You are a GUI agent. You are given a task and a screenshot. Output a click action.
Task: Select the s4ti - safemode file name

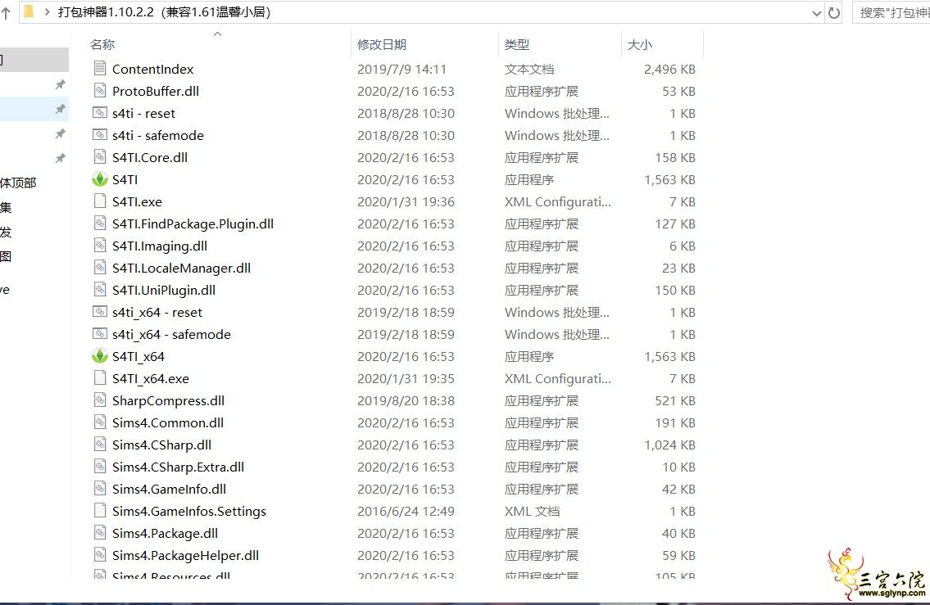pyautogui.click(x=158, y=135)
